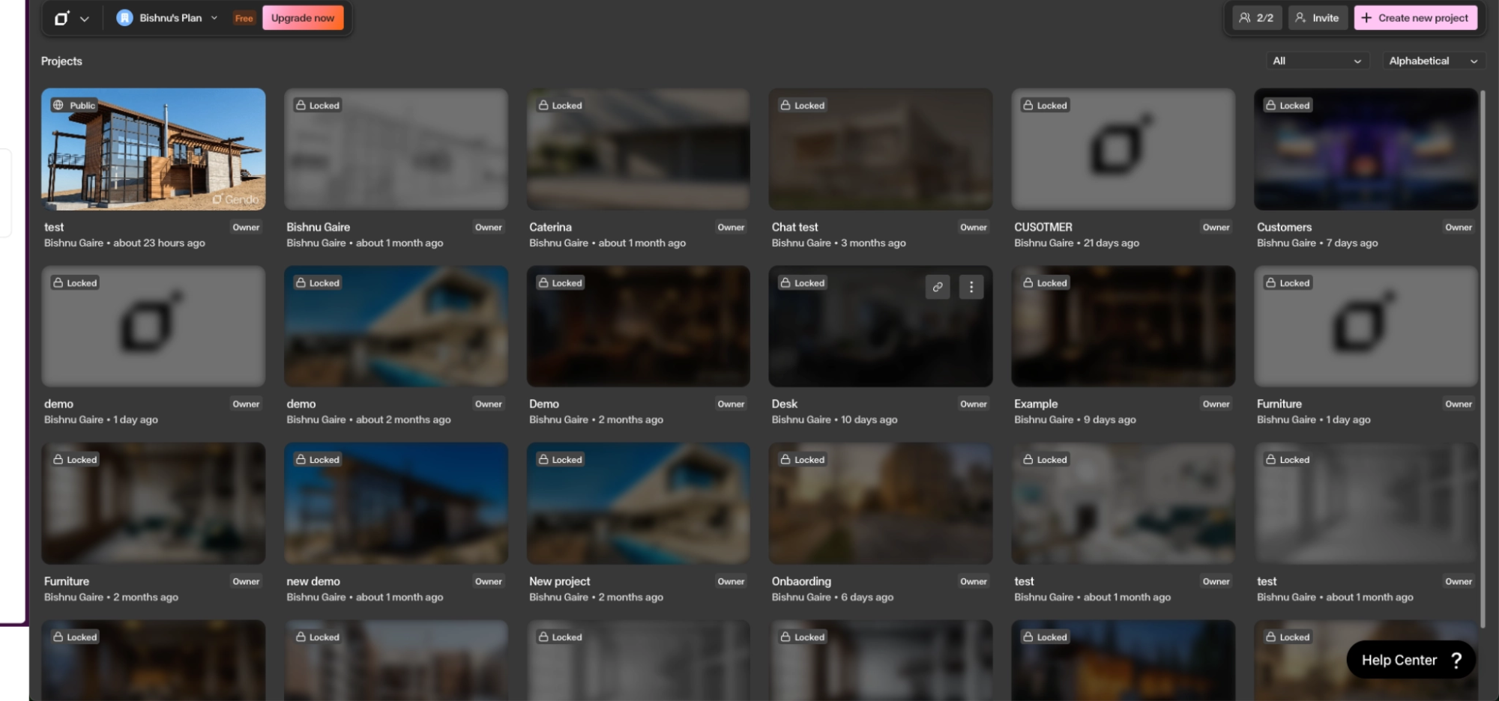Open the three-dot menu on Desk project

click(971, 287)
